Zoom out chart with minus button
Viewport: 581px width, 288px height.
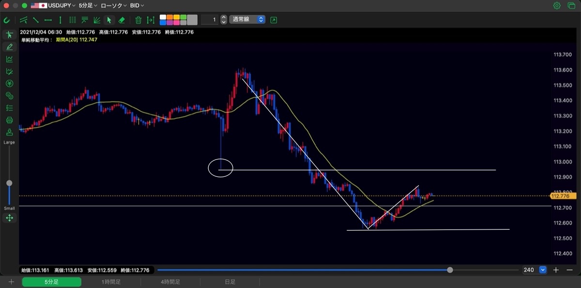point(569,270)
